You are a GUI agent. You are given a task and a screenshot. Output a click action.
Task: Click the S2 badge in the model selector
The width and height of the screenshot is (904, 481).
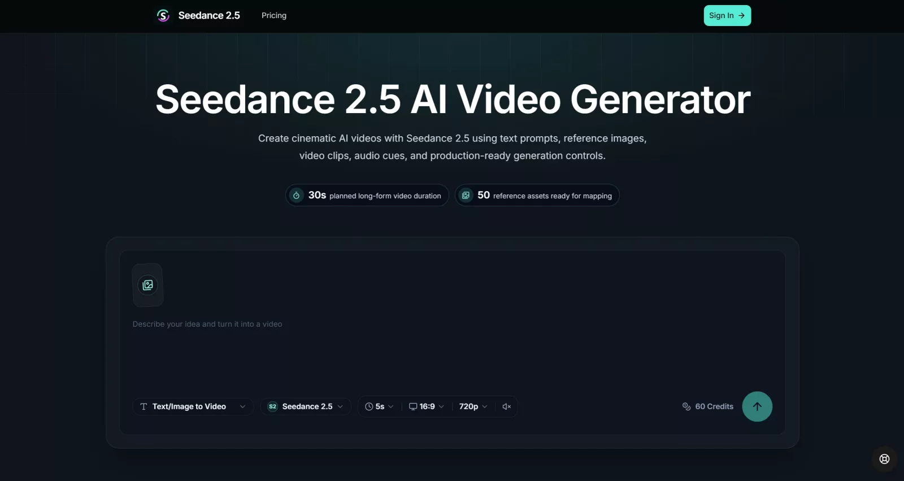click(x=272, y=406)
